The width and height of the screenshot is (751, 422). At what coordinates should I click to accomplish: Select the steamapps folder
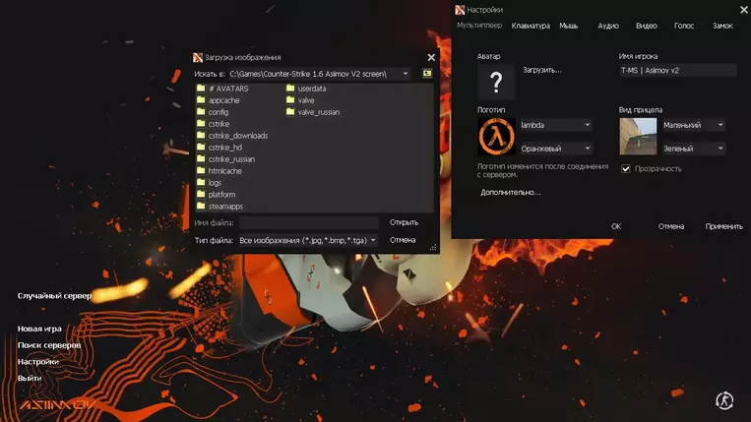pos(219,207)
